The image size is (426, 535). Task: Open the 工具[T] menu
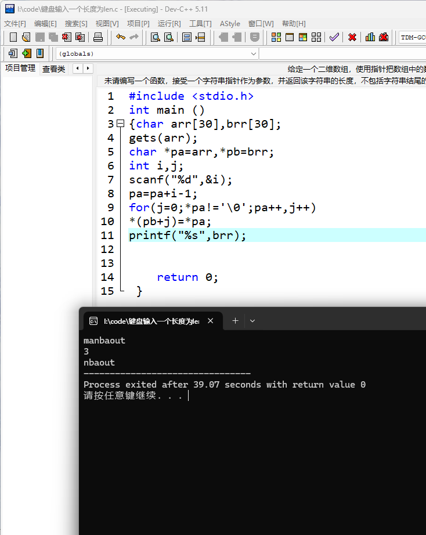(200, 24)
